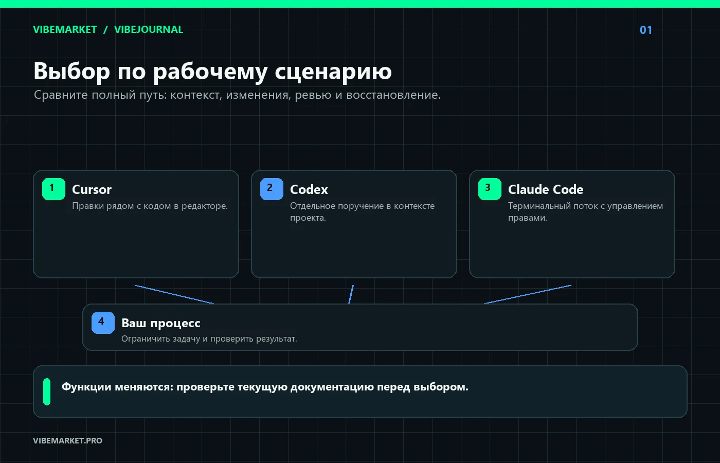
Task: Click the blue number 2 badge on Codex card
Action: click(x=272, y=189)
